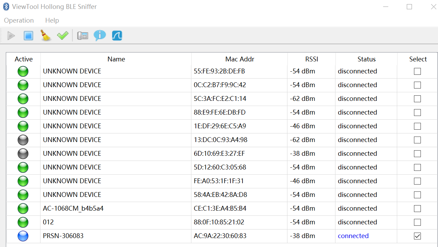Click the -62 dBm RSSI of 13:DC:0C:93:A4:98
The width and height of the screenshot is (438, 247).
(x=303, y=140)
